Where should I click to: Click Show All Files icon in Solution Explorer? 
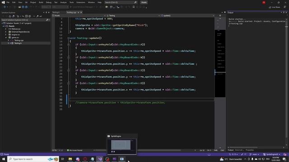click(30, 16)
